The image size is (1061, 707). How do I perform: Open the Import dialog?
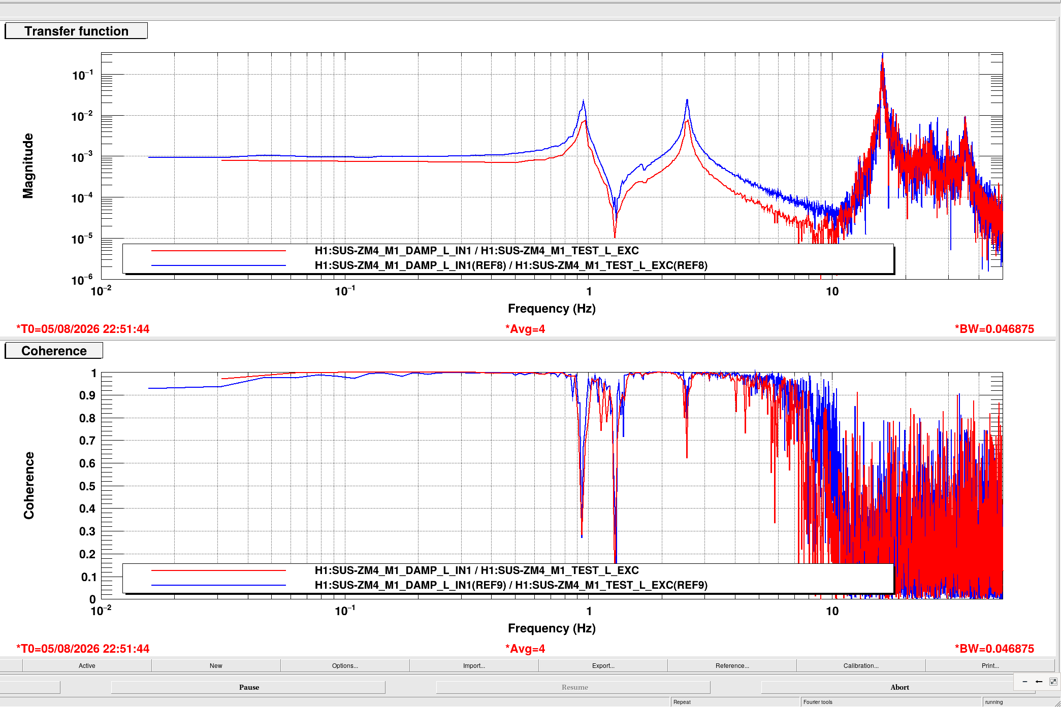474,665
